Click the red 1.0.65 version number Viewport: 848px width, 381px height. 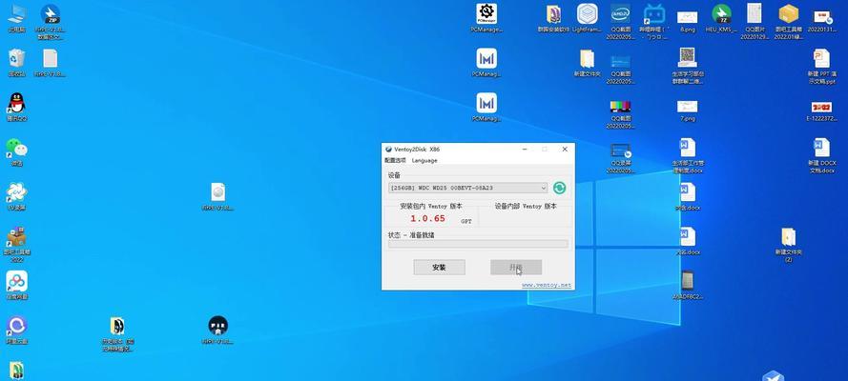[427, 218]
